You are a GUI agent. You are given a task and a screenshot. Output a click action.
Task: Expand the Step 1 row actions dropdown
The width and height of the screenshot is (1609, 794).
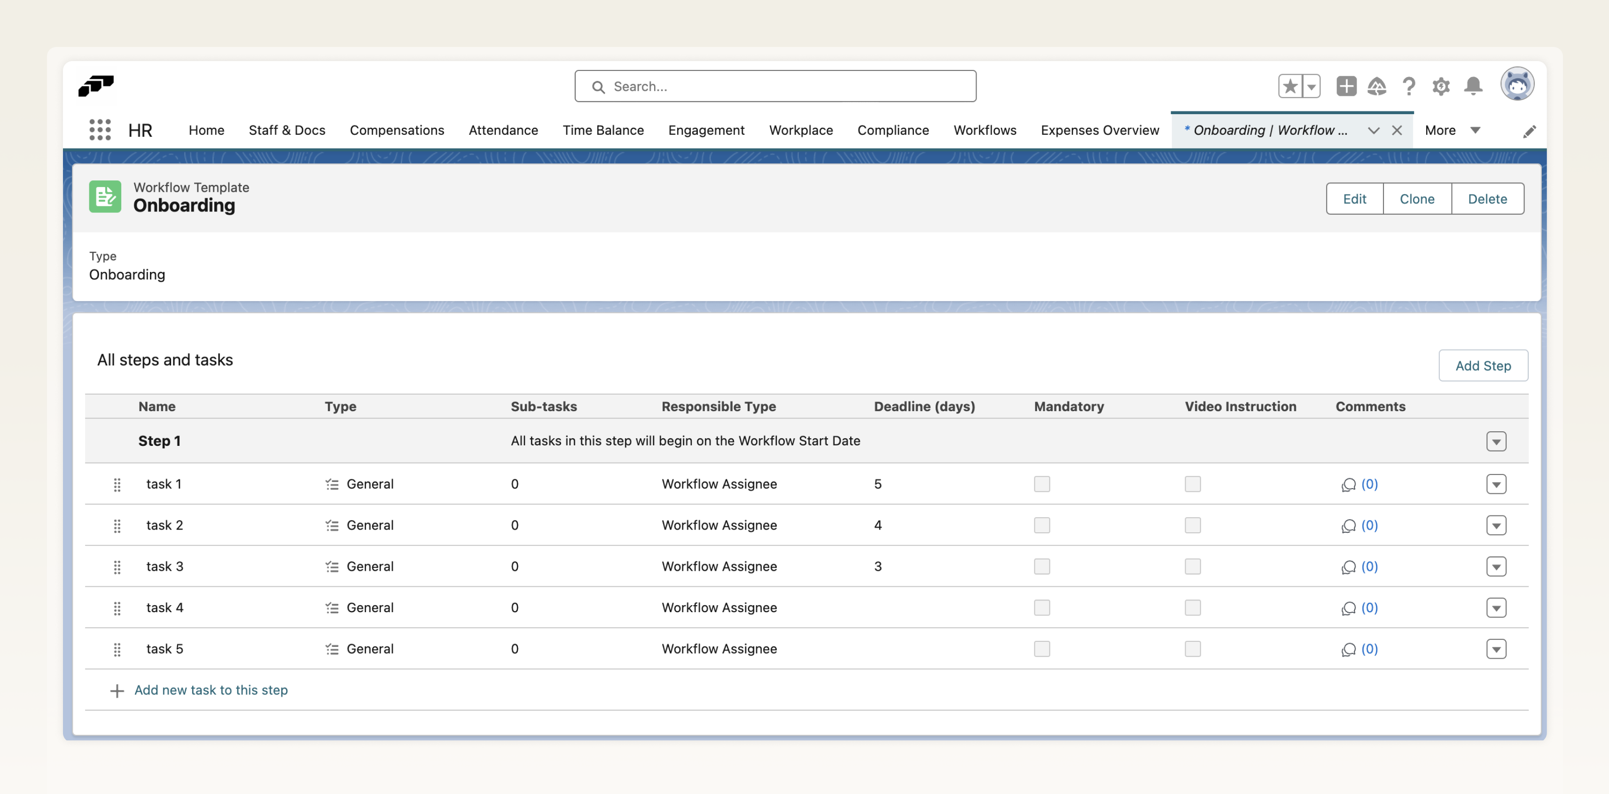(1497, 441)
